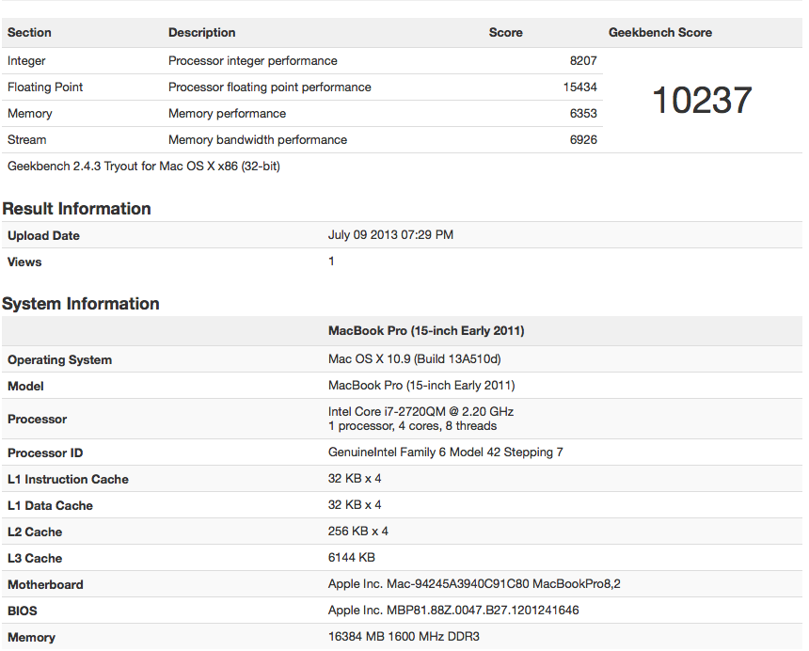This screenshot has width=809, height=651.
Task: Click the System Information heading
Action: click(x=81, y=303)
